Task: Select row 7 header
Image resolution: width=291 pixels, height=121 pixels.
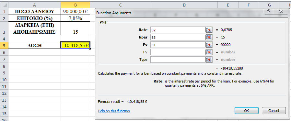Action: pos(4,59)
